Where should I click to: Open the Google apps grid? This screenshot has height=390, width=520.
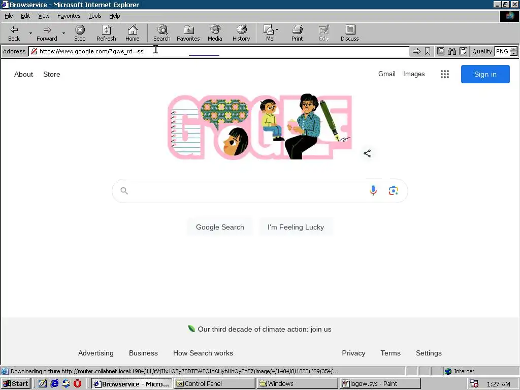[x=445, y=74]
